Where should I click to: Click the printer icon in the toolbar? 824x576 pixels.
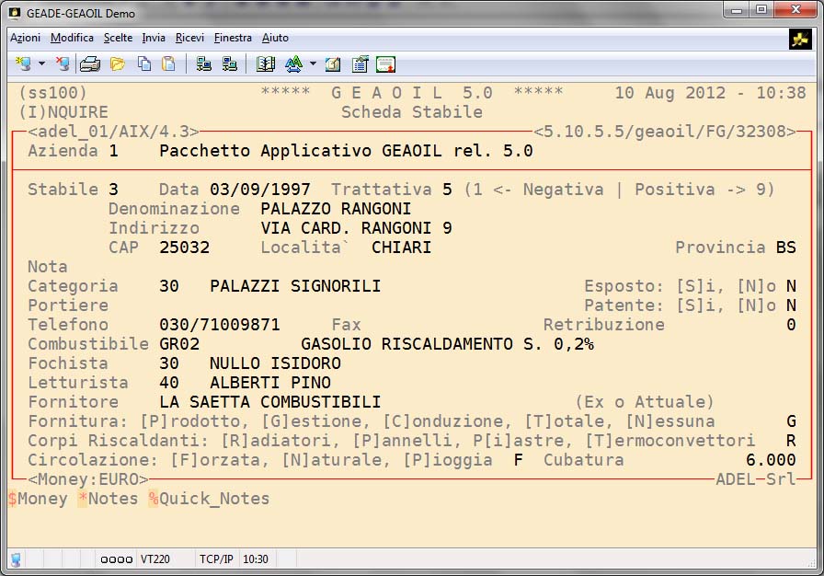(89, 64)
